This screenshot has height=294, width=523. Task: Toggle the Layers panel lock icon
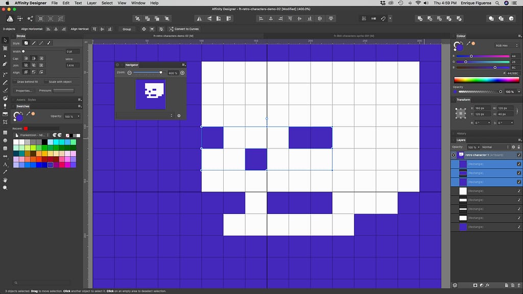pyautogui.click(x=519, y=147)
